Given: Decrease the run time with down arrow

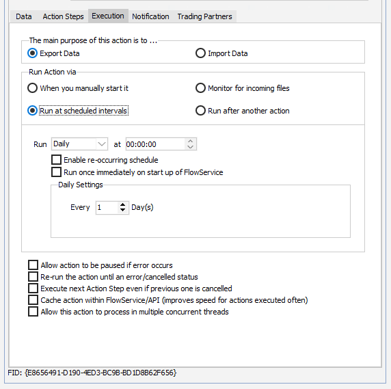Looking at the screenshot, I should click(191, 147).
